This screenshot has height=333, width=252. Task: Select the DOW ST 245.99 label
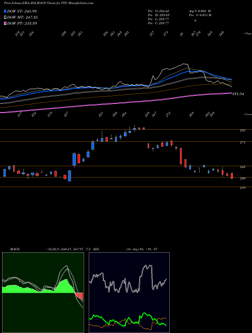[x=22, y=11]
